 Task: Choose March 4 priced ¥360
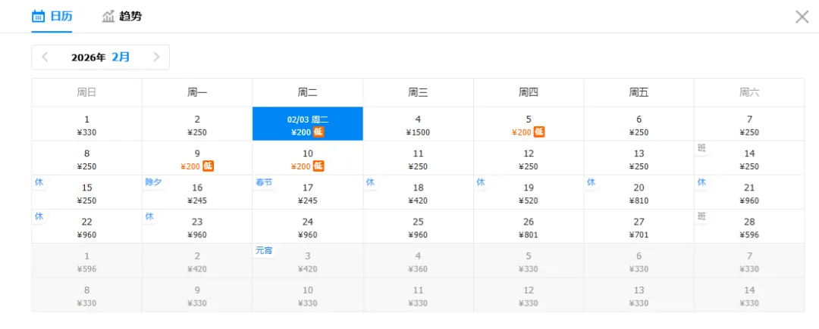418,261
